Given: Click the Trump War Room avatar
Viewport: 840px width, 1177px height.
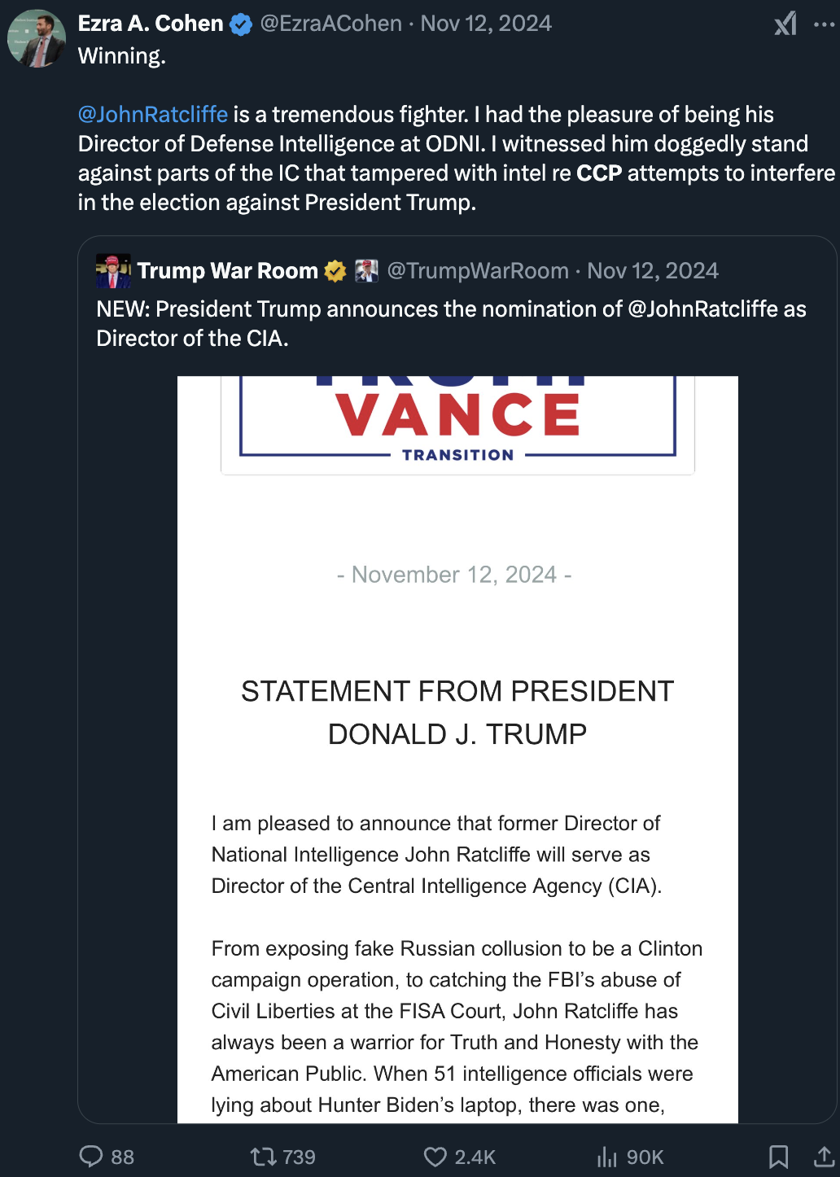Looking at the screenshot, I should 113,271.
